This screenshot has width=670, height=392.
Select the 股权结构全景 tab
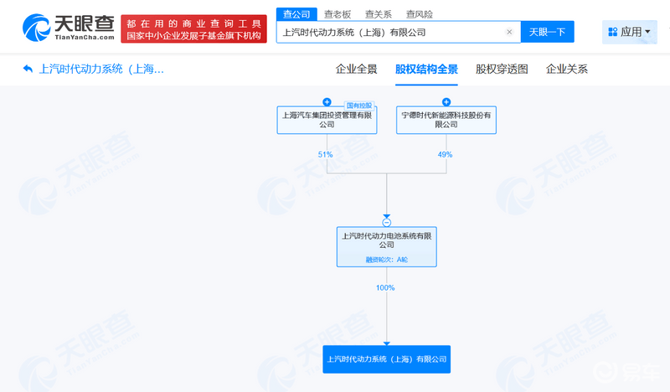(426, 69)
